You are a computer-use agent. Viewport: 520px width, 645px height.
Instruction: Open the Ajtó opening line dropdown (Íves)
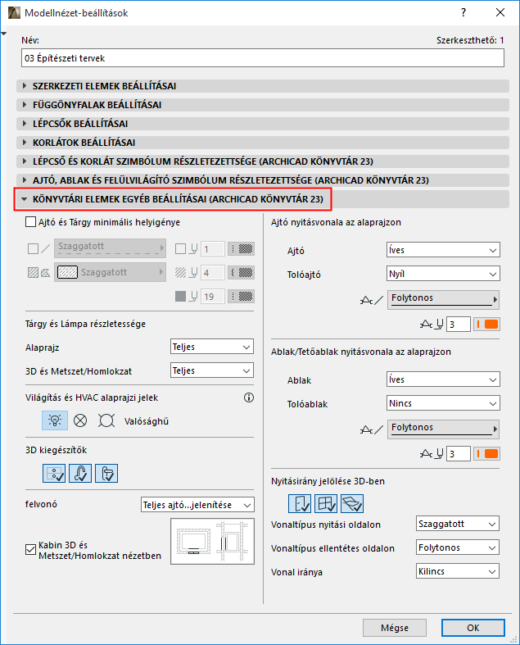[443, 250]
